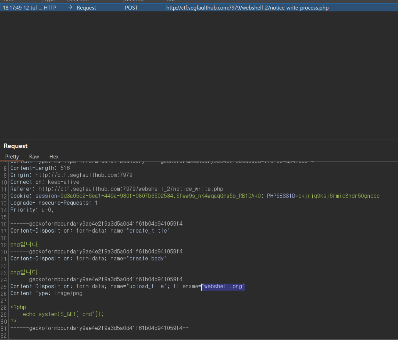The image size is (398, 340).
Task: Click the POST method cell
Action: tap(131, 8)
